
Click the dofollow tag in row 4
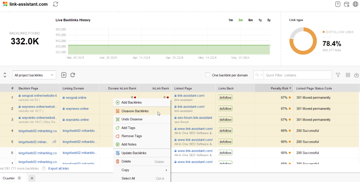coord(225,131)
